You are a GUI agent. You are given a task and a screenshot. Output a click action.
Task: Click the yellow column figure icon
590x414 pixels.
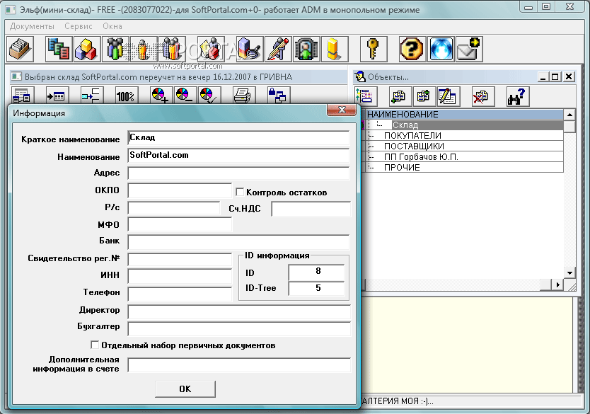coord(335,50)
